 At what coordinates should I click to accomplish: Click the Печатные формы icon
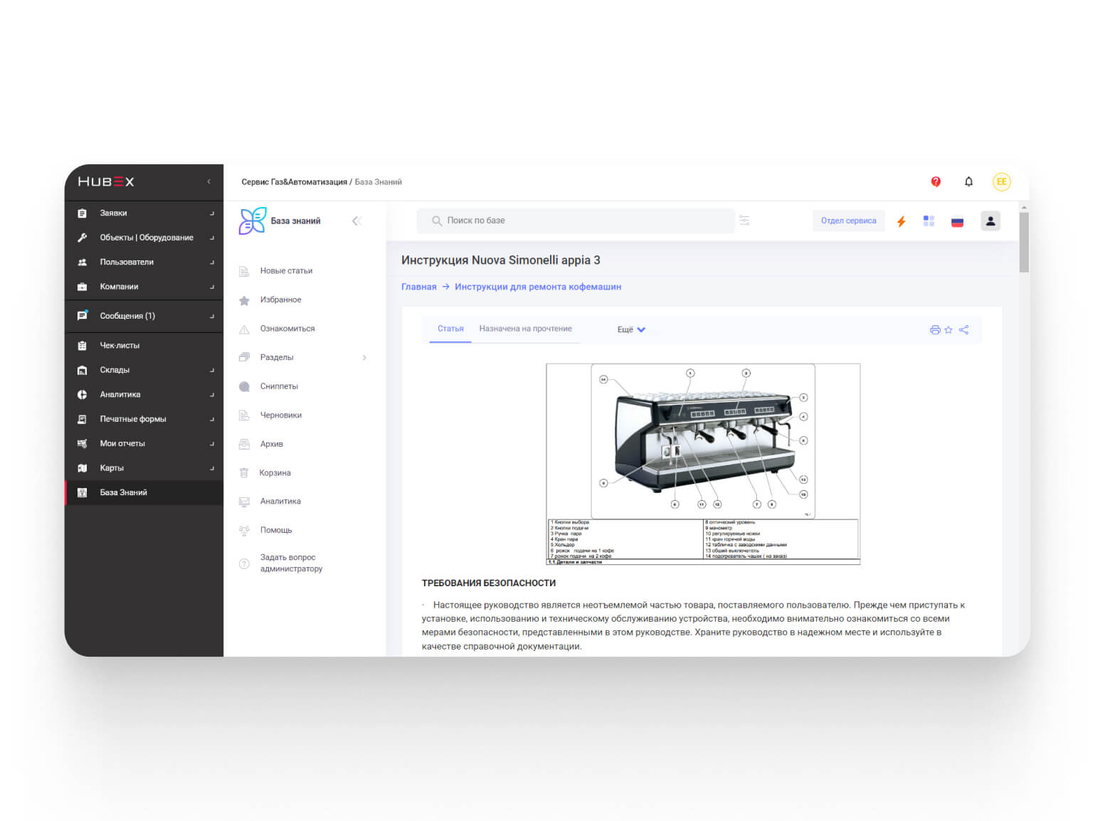pyautogui.click(x=82, y=419)
